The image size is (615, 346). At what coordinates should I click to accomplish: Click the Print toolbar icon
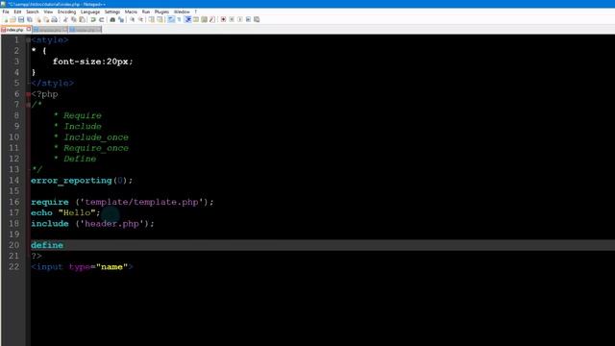[x=54, y=19]
